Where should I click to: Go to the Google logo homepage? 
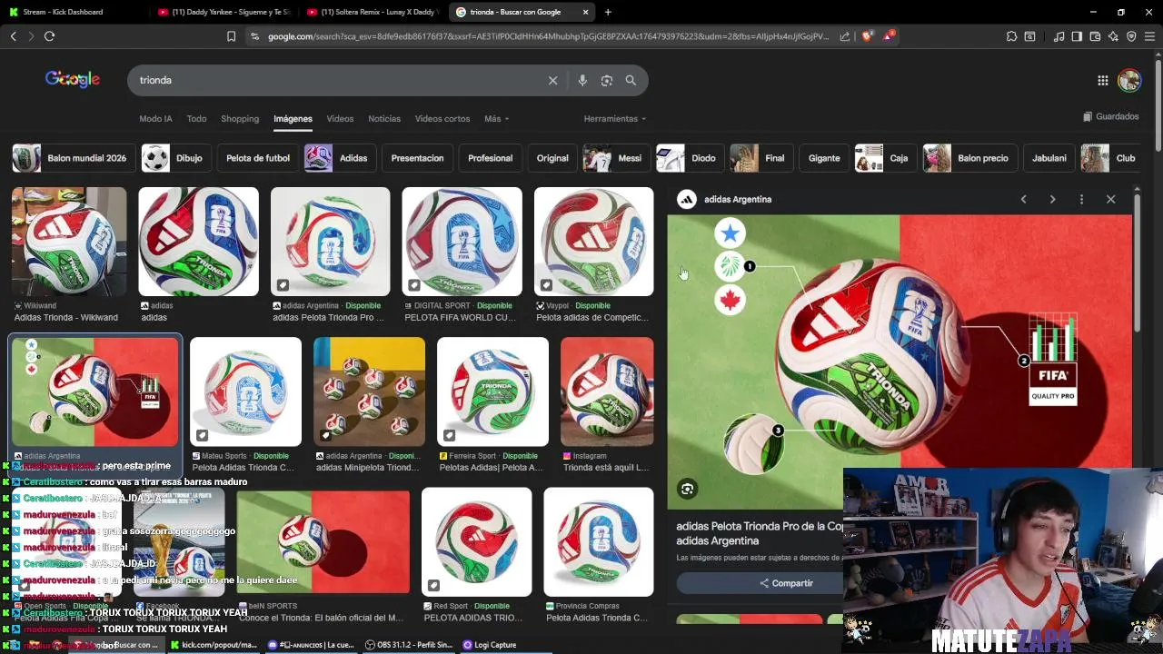[73, 79]
